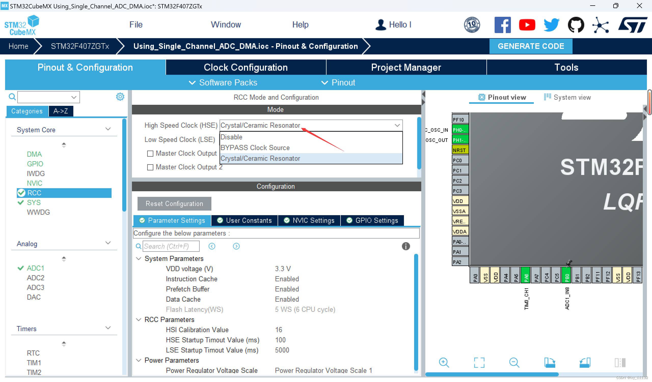Open the YouTube icon link

[x=527, y=25]
